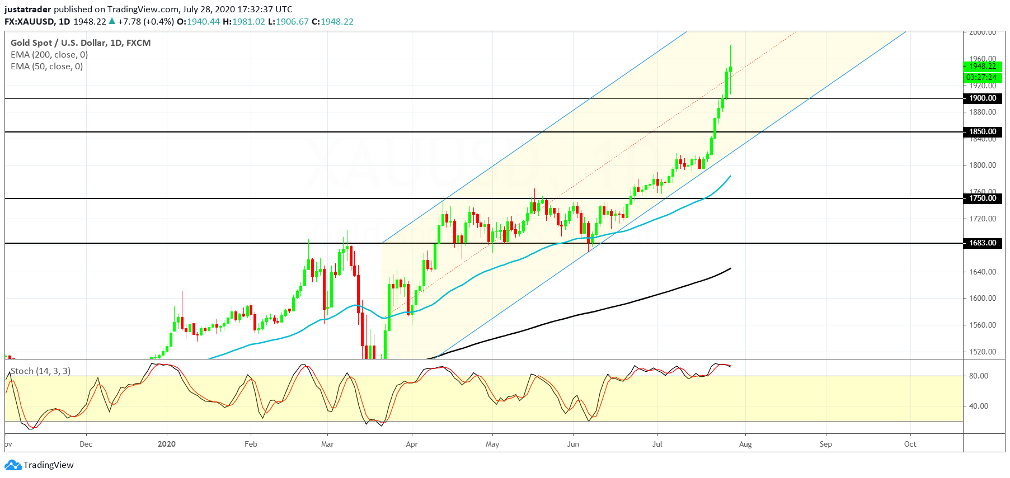Click the Feb label on time axis
The height and width of the screenshot is (478, 1010).
tap(251, 444)
